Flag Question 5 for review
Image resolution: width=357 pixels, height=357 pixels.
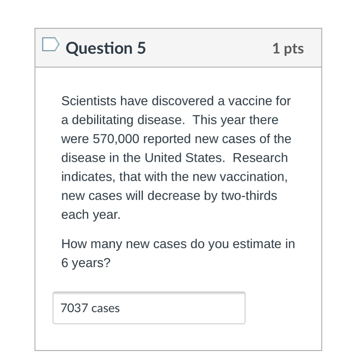click(x=50, y=45)
